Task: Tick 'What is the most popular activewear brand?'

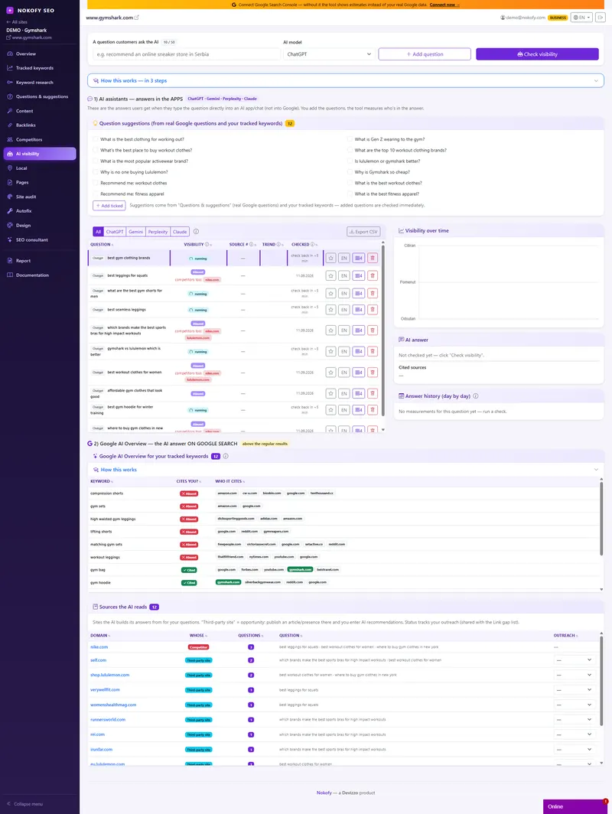Action: (x=96, y=161)
